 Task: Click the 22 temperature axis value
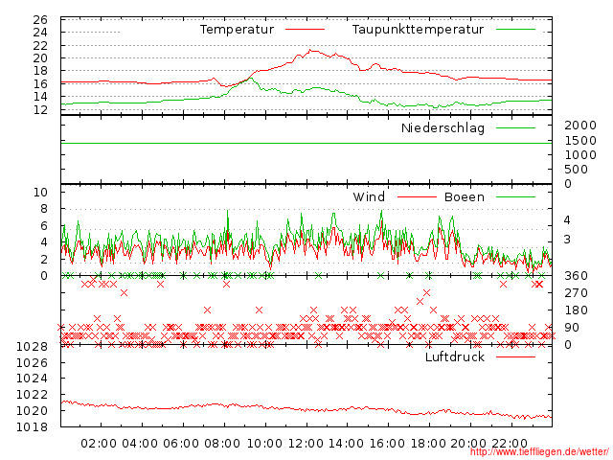(x=40, y=46)
